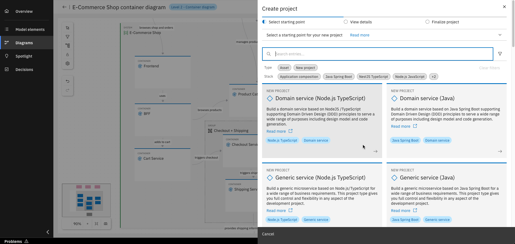Fit diagram to screen icon
The image size is (515, 244).
96,224
